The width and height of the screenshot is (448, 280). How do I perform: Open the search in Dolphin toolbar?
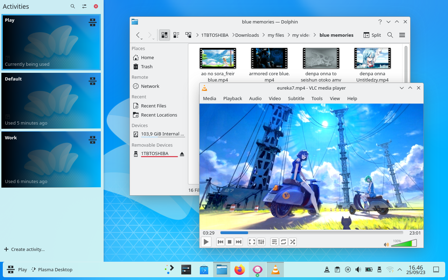point(390,35)
